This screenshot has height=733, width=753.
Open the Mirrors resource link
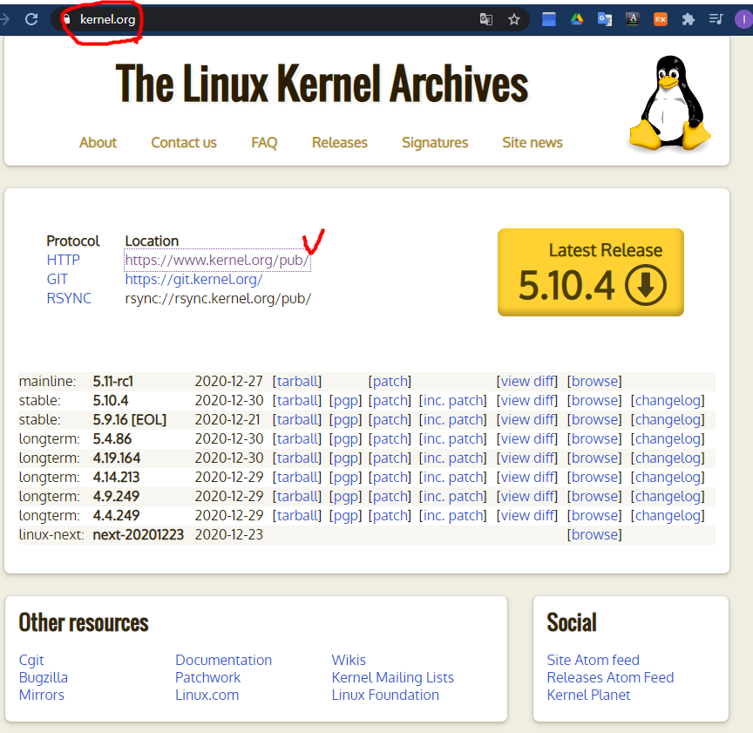click(x=41, y=695)
